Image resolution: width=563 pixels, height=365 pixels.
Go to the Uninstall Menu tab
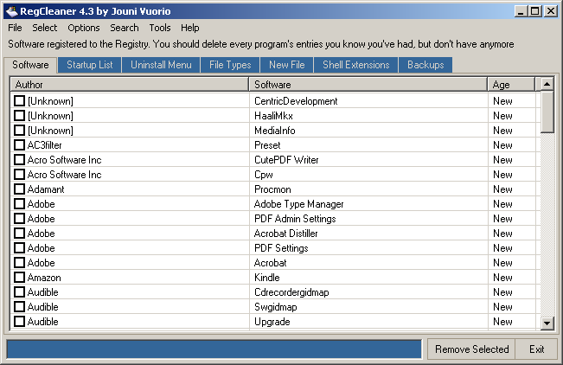tap(161, 65)
